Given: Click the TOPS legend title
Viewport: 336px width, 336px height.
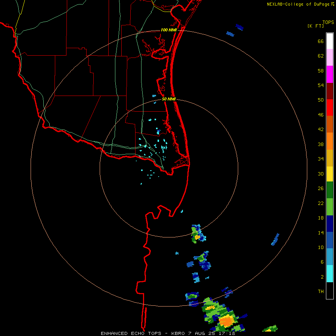Looking at the screenshot, I should 328,22.
